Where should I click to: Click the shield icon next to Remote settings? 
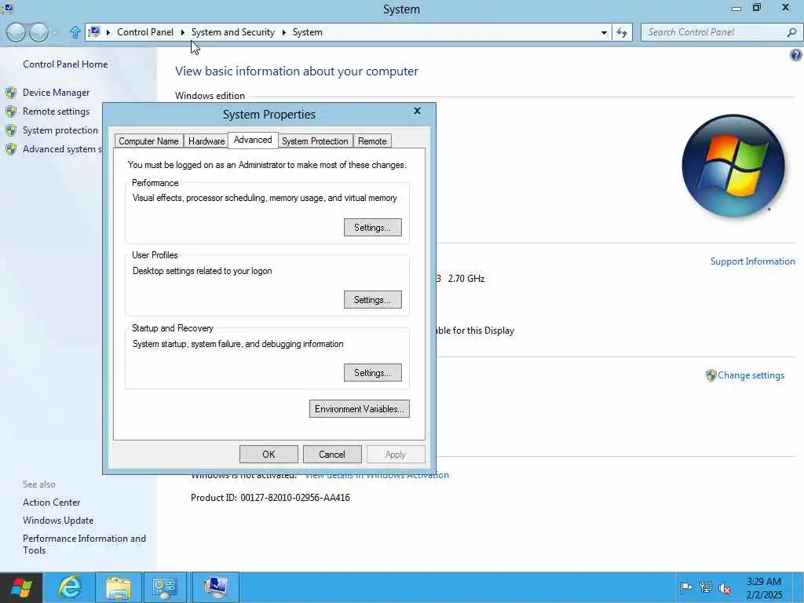[11, 111]
